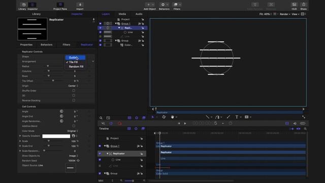
Task: Select the Bezier pen tool
Action: (x=217, y=117)
